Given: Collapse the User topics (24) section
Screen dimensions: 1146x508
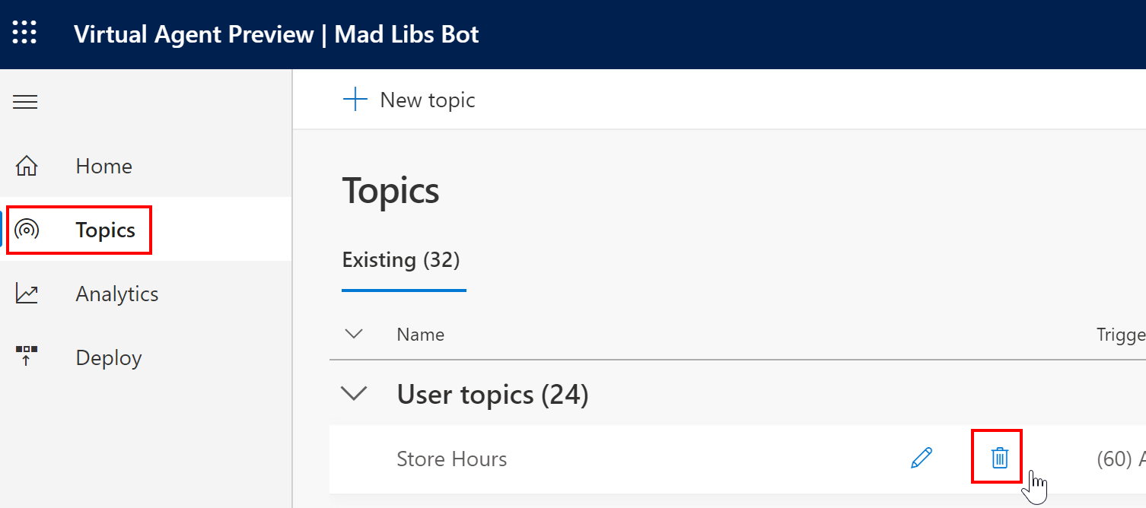Looking at the screenshot, I should pyautogui.click(x=353, y=395).
